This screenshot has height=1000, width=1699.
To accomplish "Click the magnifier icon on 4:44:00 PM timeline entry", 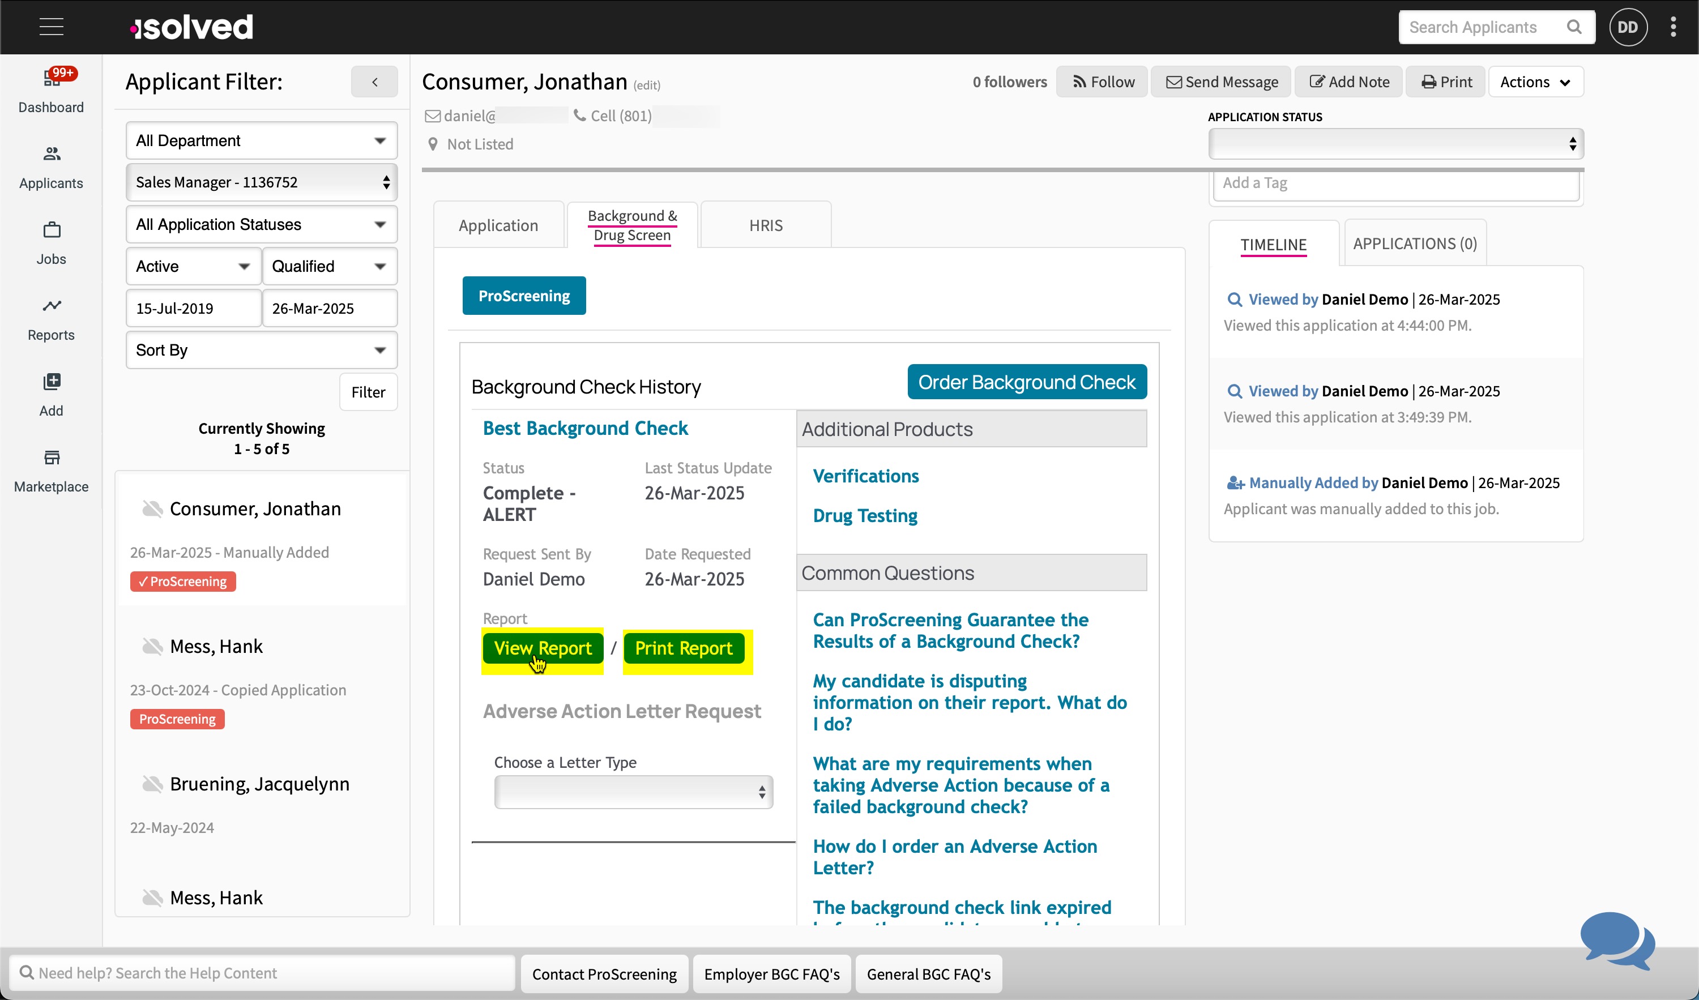I will click(1234, 300).
